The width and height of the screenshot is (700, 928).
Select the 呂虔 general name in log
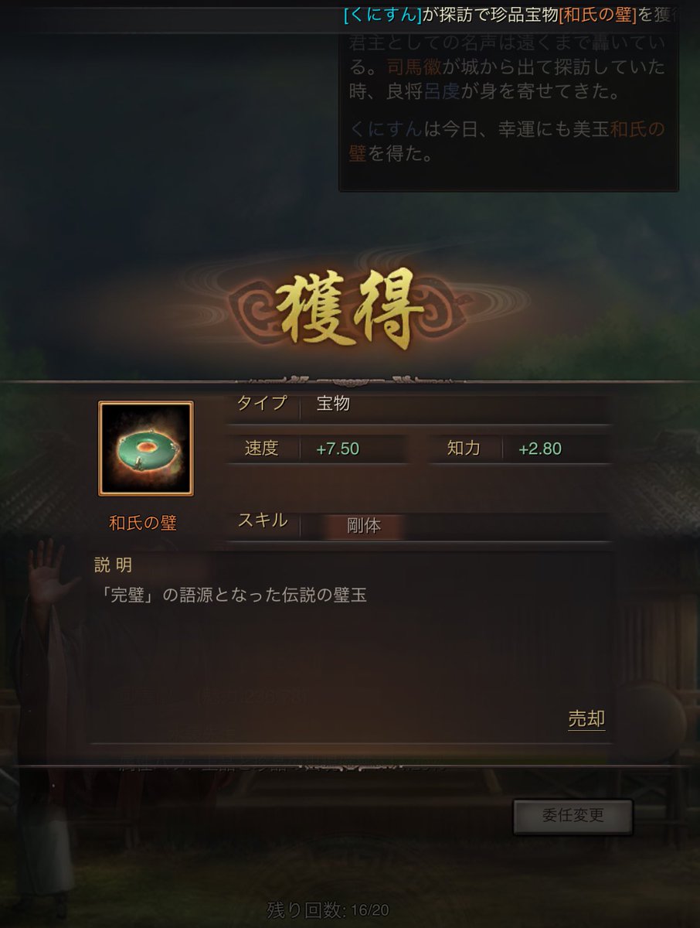coord(441,90)
